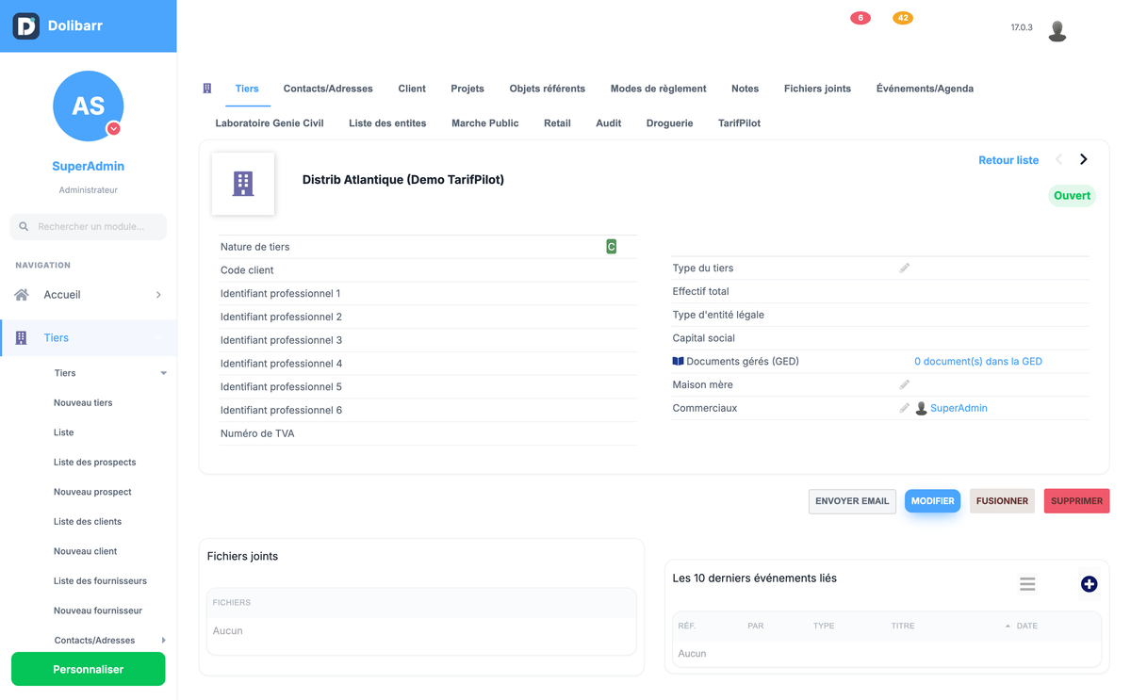Open the Objets référents tab
The width and height of the screenshot is (1131, 700).
coord(548,89)
